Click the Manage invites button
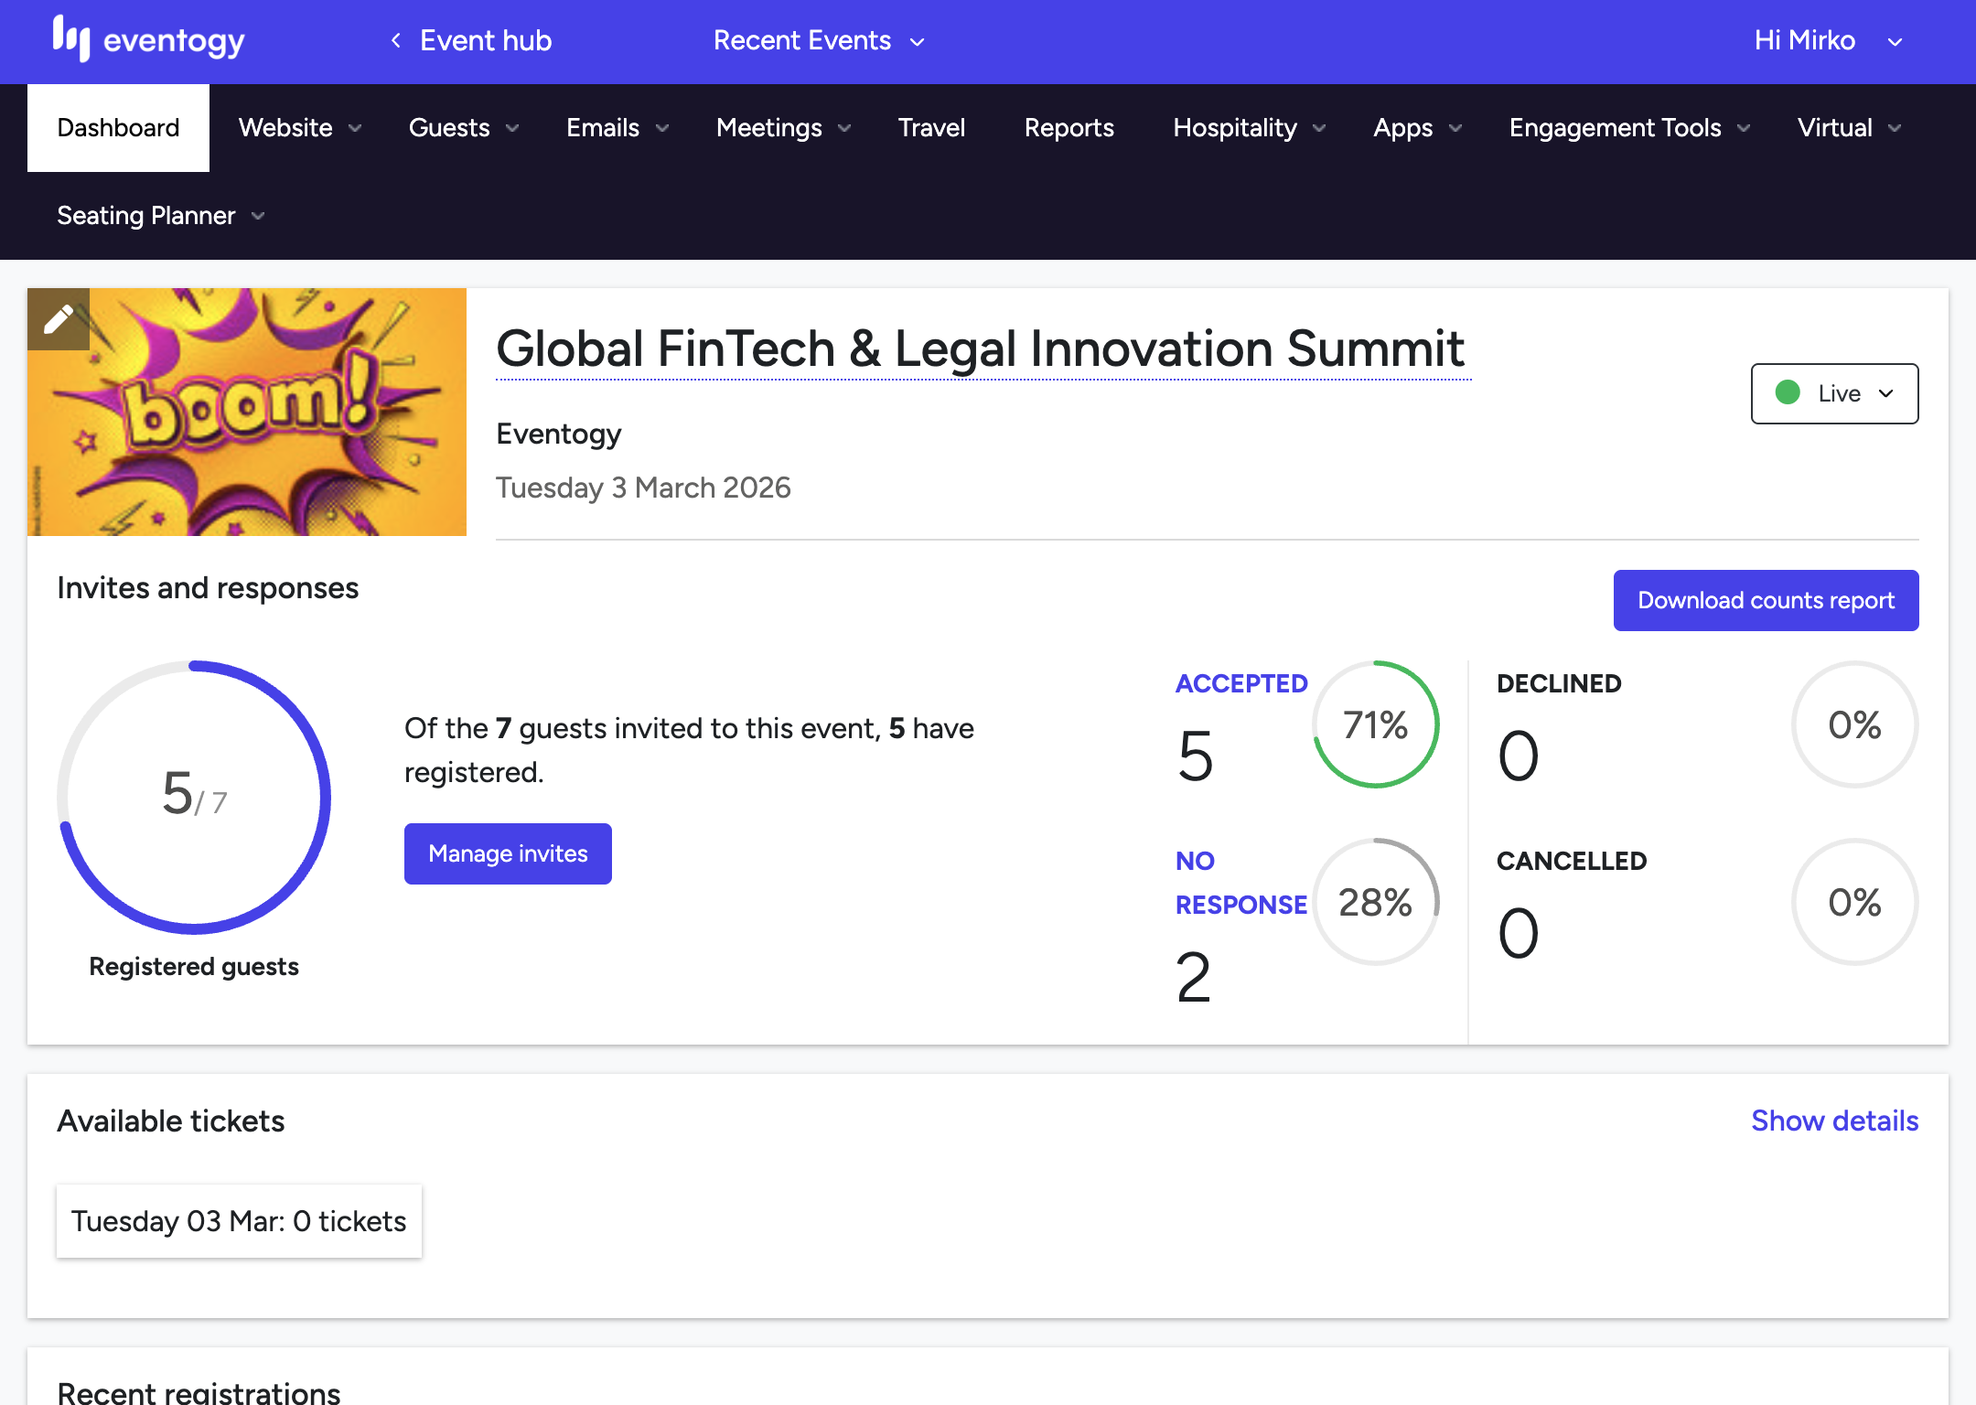Screen dimensions: 1976x1405 tap(508, 853)
